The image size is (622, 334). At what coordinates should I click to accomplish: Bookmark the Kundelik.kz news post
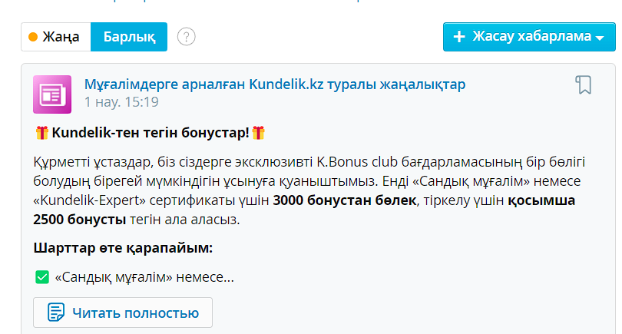pos(584,85)
